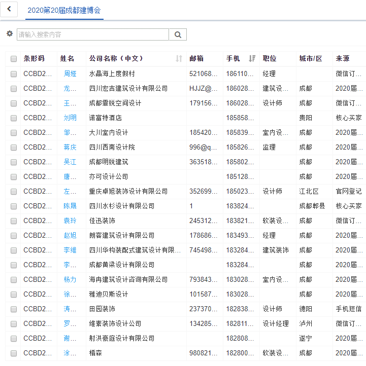Select the 四川西南设计院 row checkbox
The image size is (366, 366).
click(14, 148)
